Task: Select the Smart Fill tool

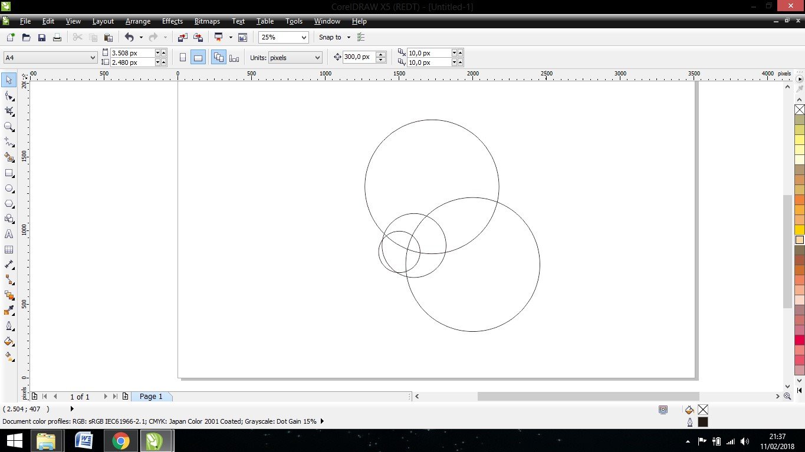Action: point(9,157)
